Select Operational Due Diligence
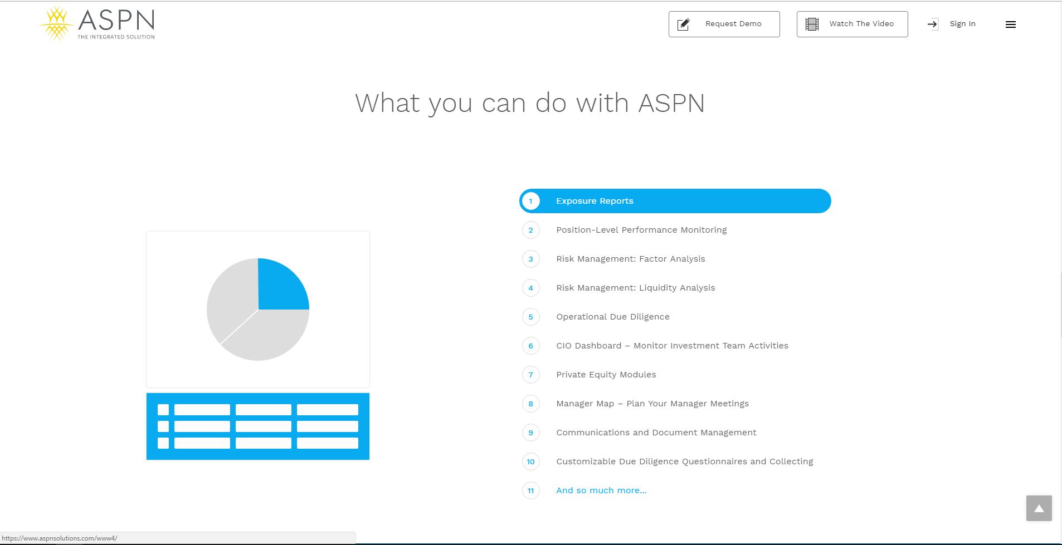This screenshot has height=545, width=1062. point(612,317)
